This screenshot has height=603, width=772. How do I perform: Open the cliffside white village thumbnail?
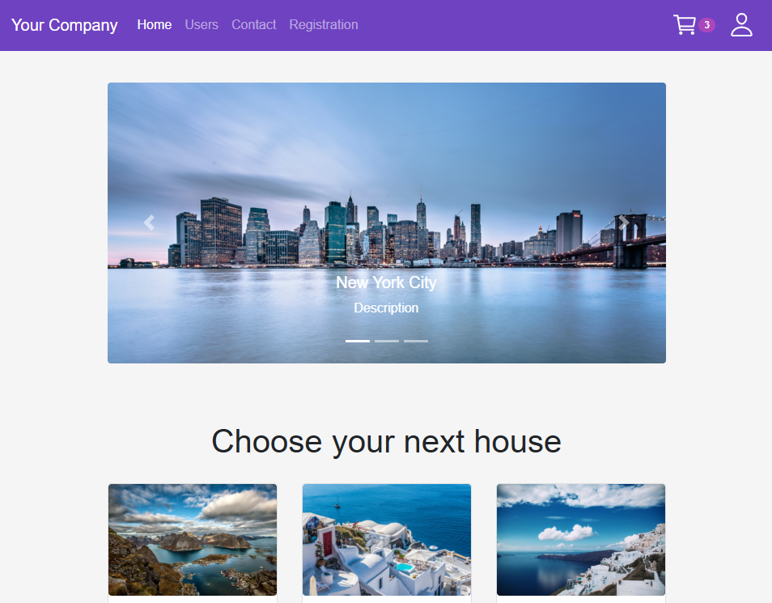(581, 539)
